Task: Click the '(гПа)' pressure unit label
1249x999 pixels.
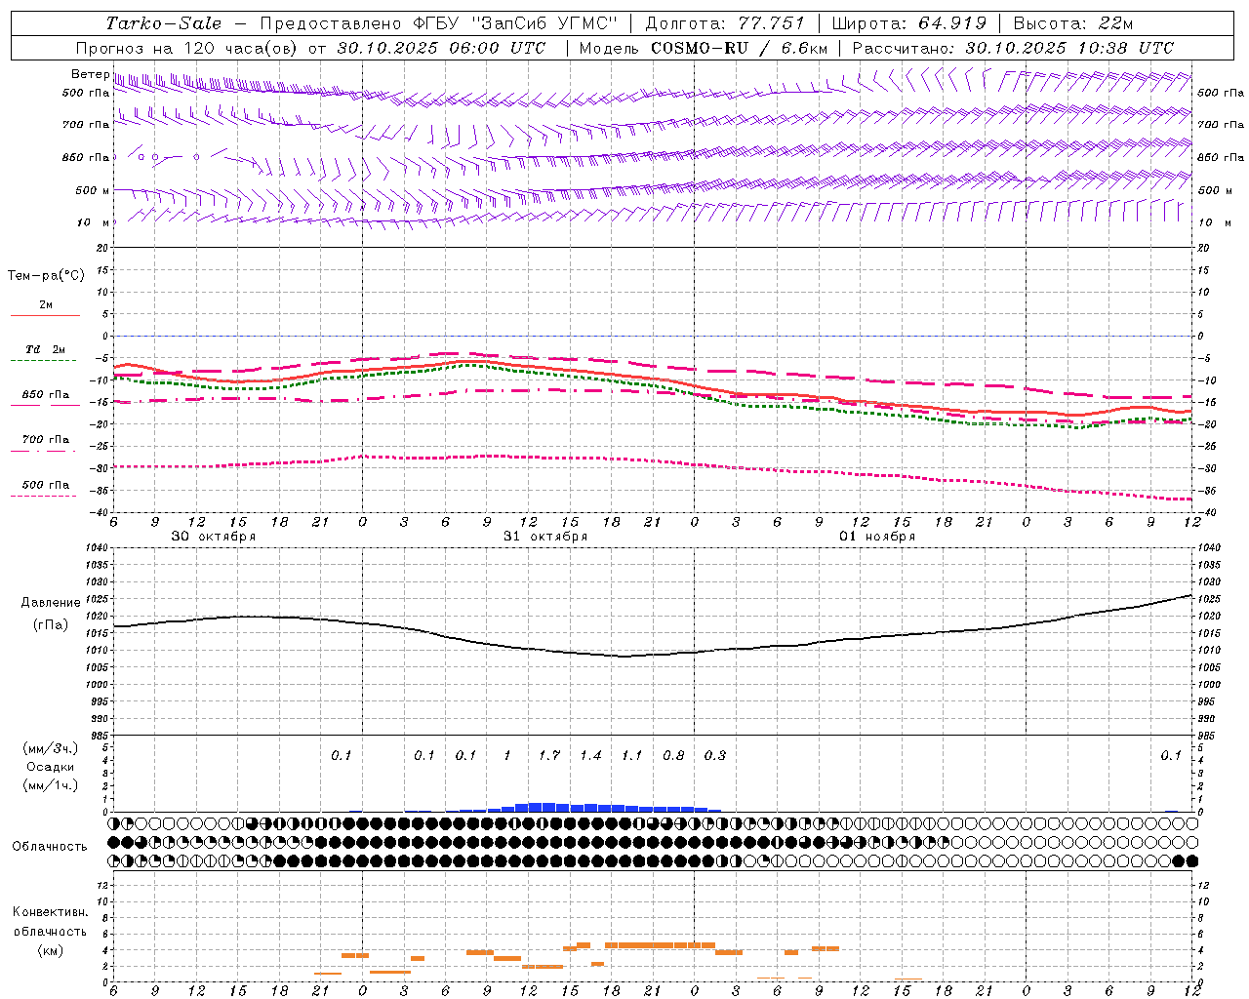Action: 51,625
